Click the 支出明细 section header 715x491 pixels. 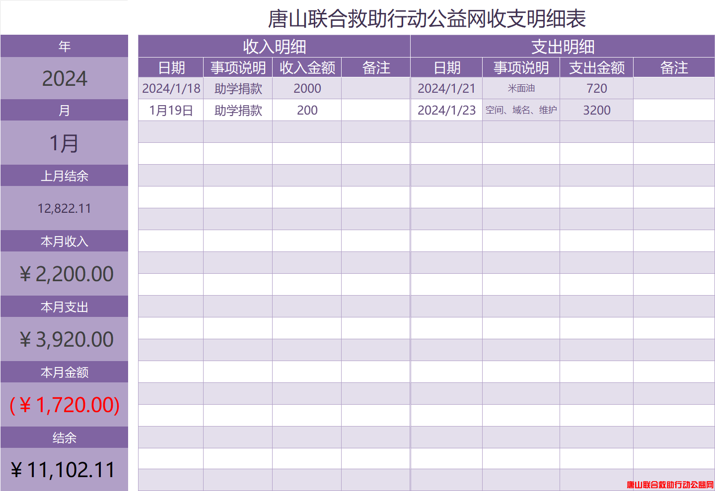coord(563,47)
